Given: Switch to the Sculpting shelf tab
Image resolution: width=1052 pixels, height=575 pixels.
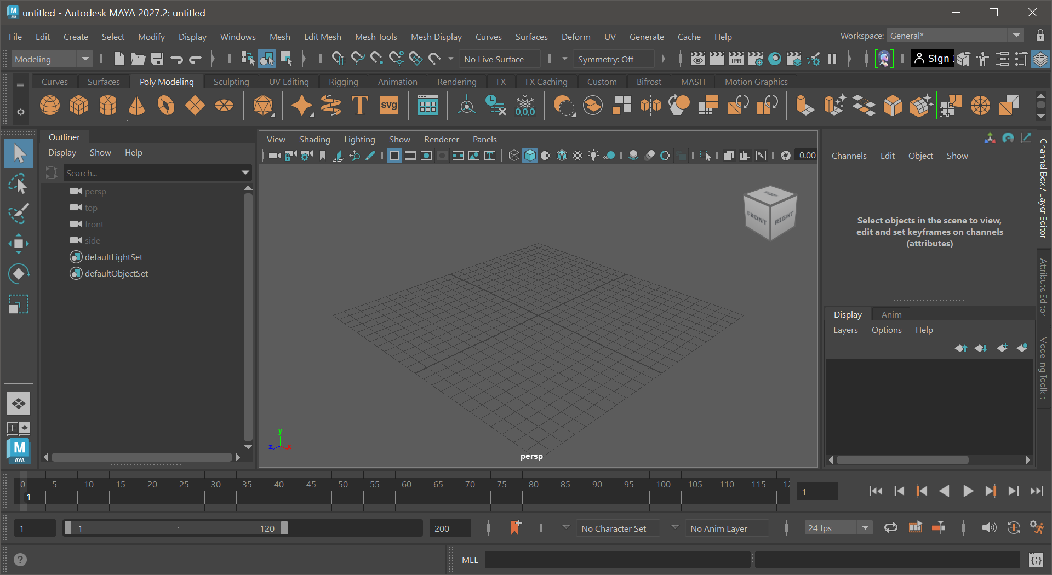Looking at the screenshot, I should click(231, 82).
